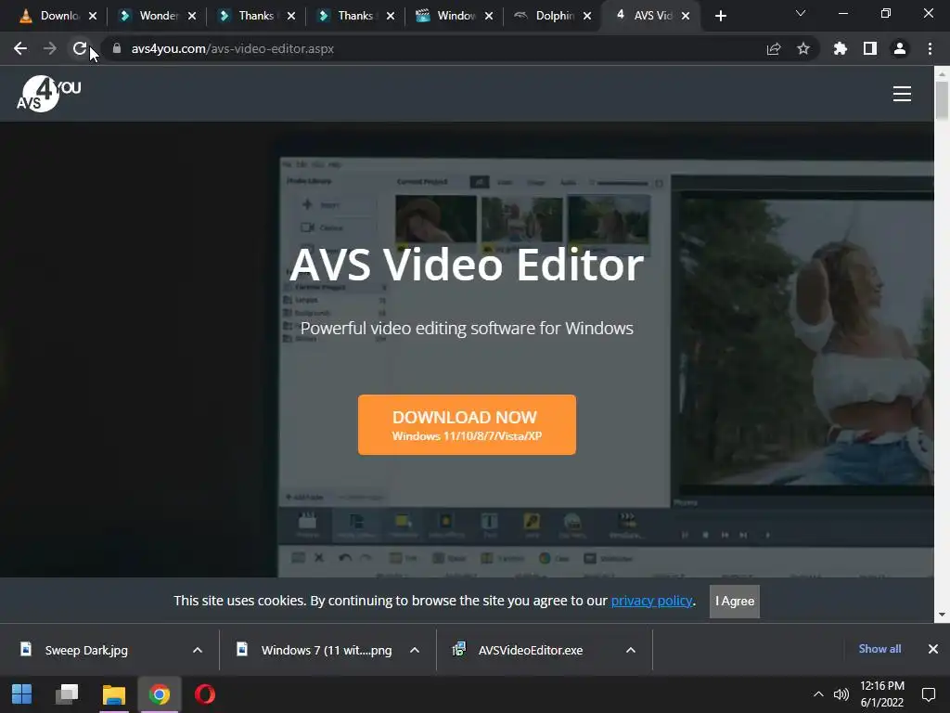Open the privacy policy link
The width and height of the screenshot is (950, 713).
coord(651,601)
